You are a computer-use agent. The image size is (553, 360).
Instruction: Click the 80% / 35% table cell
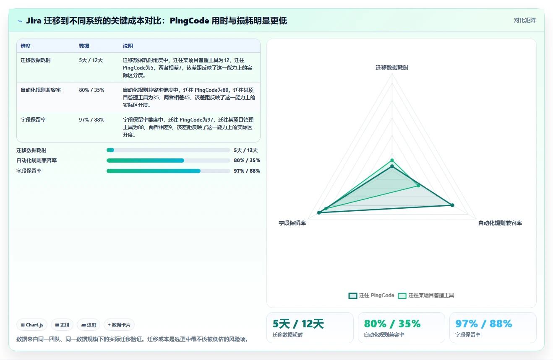point(91,90)
